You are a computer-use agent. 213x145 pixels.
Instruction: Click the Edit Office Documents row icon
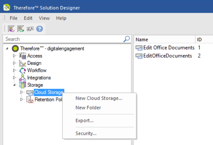(x=139, y=48)
